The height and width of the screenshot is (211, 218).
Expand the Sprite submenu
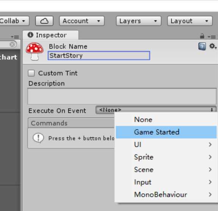pos(166,157)
